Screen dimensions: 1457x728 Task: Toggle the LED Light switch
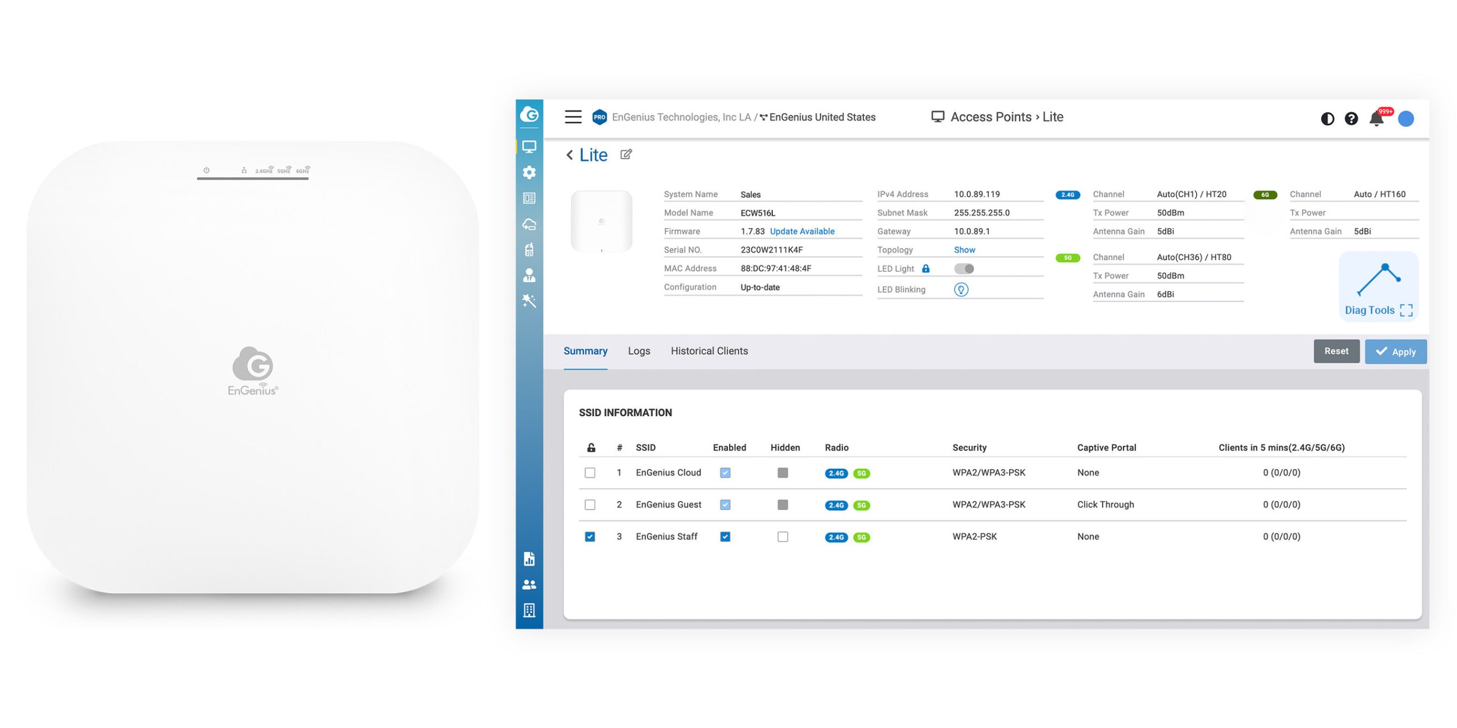point(963,268)
